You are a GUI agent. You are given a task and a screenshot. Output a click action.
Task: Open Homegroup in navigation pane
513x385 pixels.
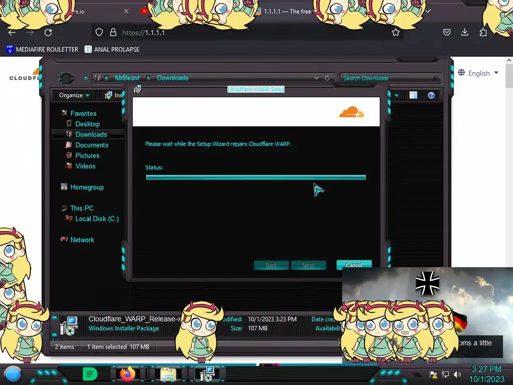pyautogui.click(x=87, y=187)
